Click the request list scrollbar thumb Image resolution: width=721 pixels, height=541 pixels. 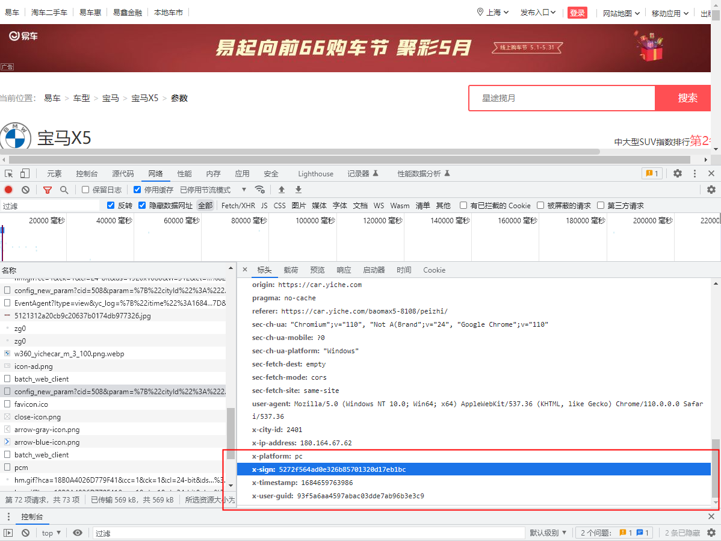231,433
